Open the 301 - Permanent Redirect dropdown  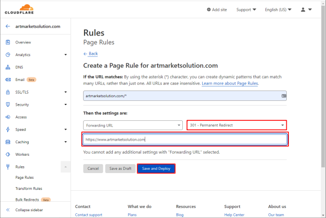coord(237,125)
